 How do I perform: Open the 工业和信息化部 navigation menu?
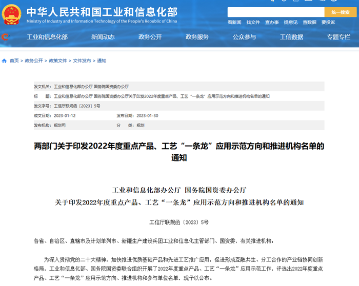pos(47,37)
